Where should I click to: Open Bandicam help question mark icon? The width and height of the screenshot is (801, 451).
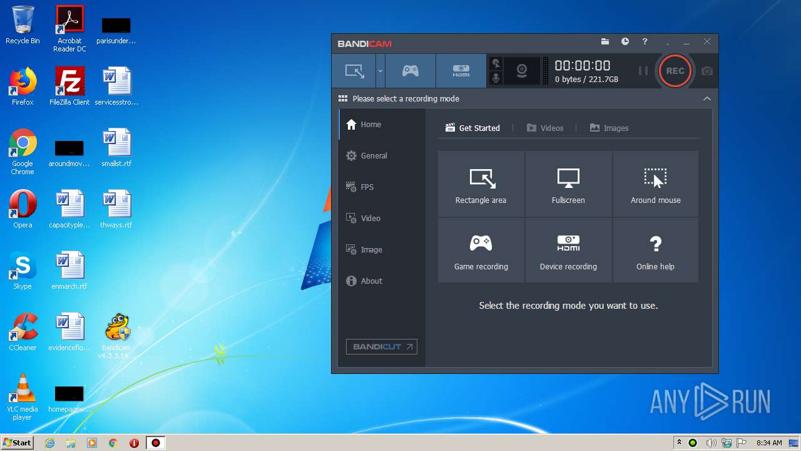(645, 41)
